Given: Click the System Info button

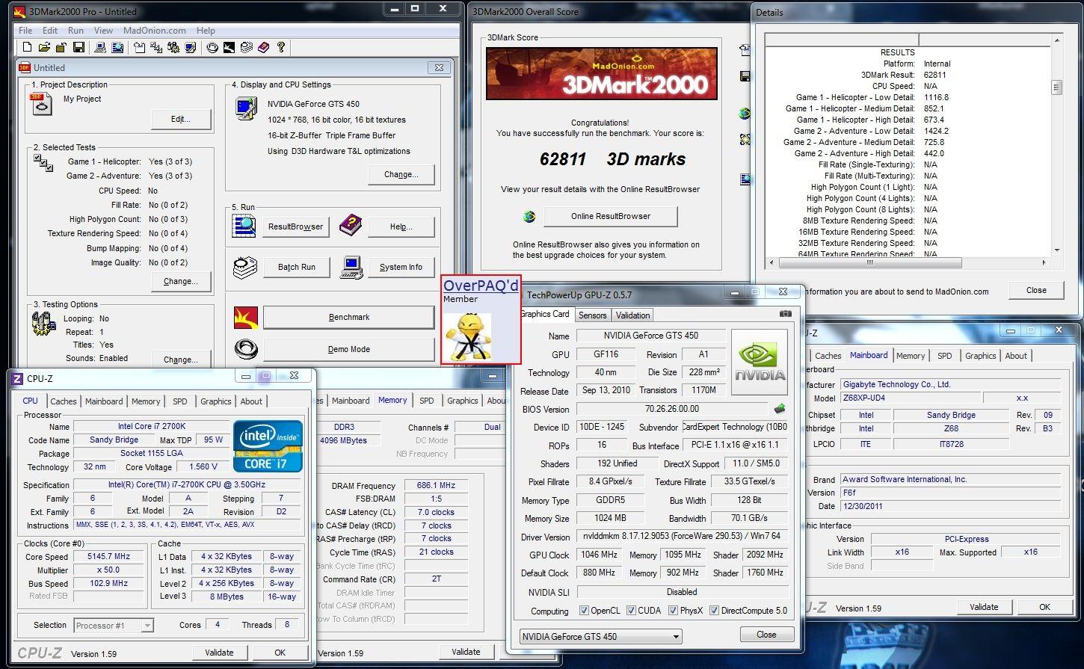Looking at the screenshot, I should (x=401, y=267).
